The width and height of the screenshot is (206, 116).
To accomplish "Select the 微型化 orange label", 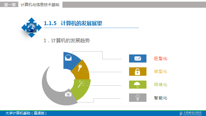I will coord(161,72).
